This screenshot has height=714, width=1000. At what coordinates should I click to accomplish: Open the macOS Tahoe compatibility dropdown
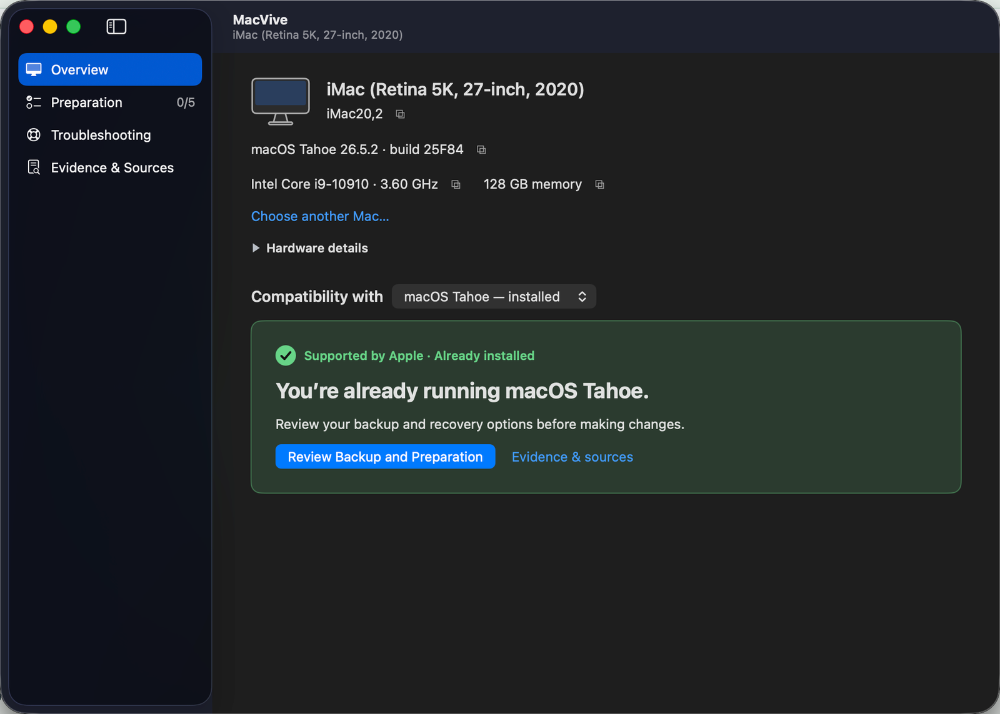(x=494, y=297)
